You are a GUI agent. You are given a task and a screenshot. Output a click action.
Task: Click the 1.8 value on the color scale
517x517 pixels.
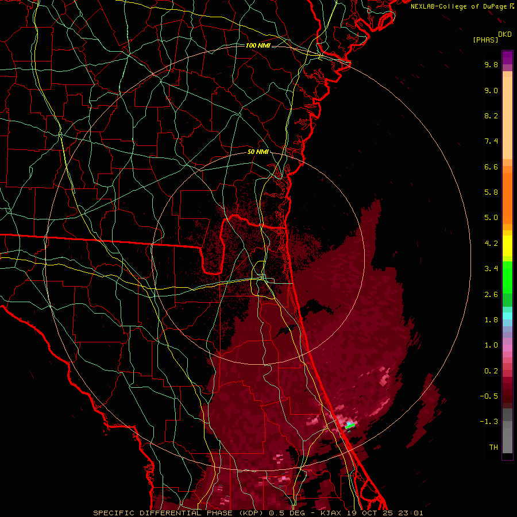pos(491,320)
